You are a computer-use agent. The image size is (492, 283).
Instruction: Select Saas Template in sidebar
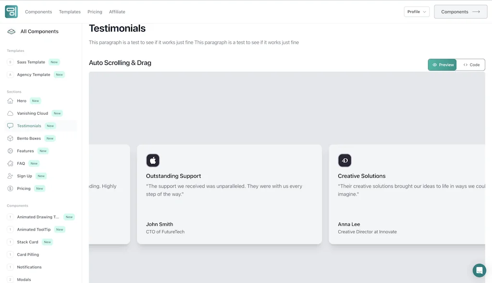click(31, 62)
